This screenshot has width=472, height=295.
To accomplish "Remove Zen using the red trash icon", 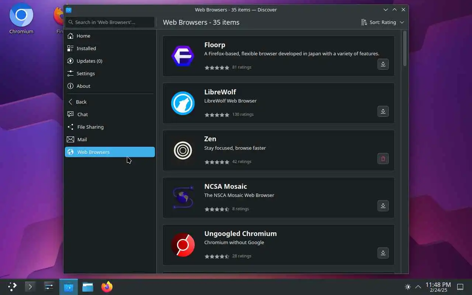I will [x=383, y=159].
